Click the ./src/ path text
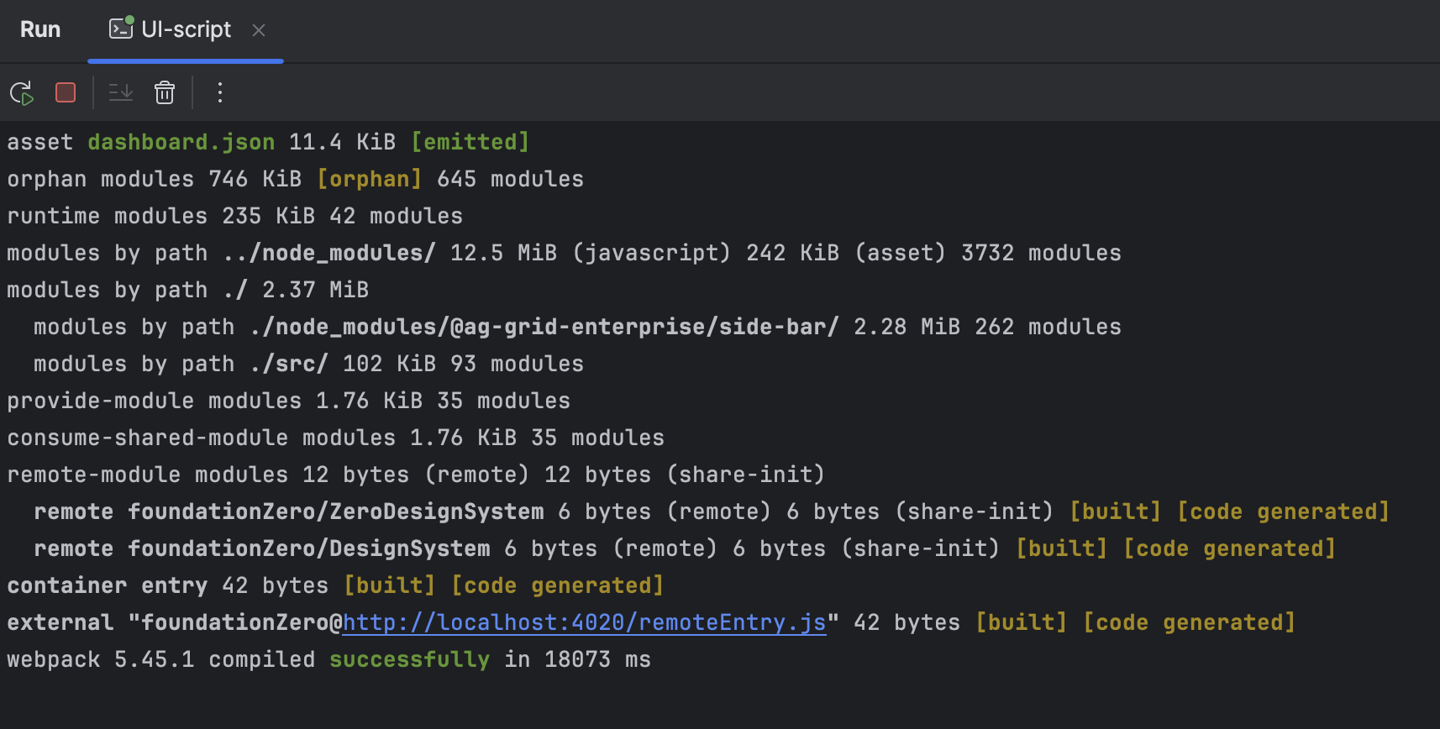The width and height of the screenshot is (1440, 729). 289,364
